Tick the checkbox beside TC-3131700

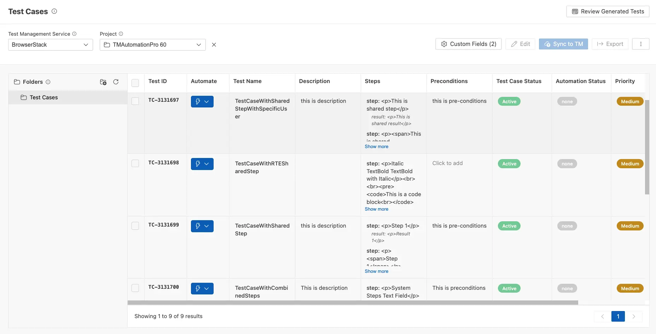tap(135, 288)
